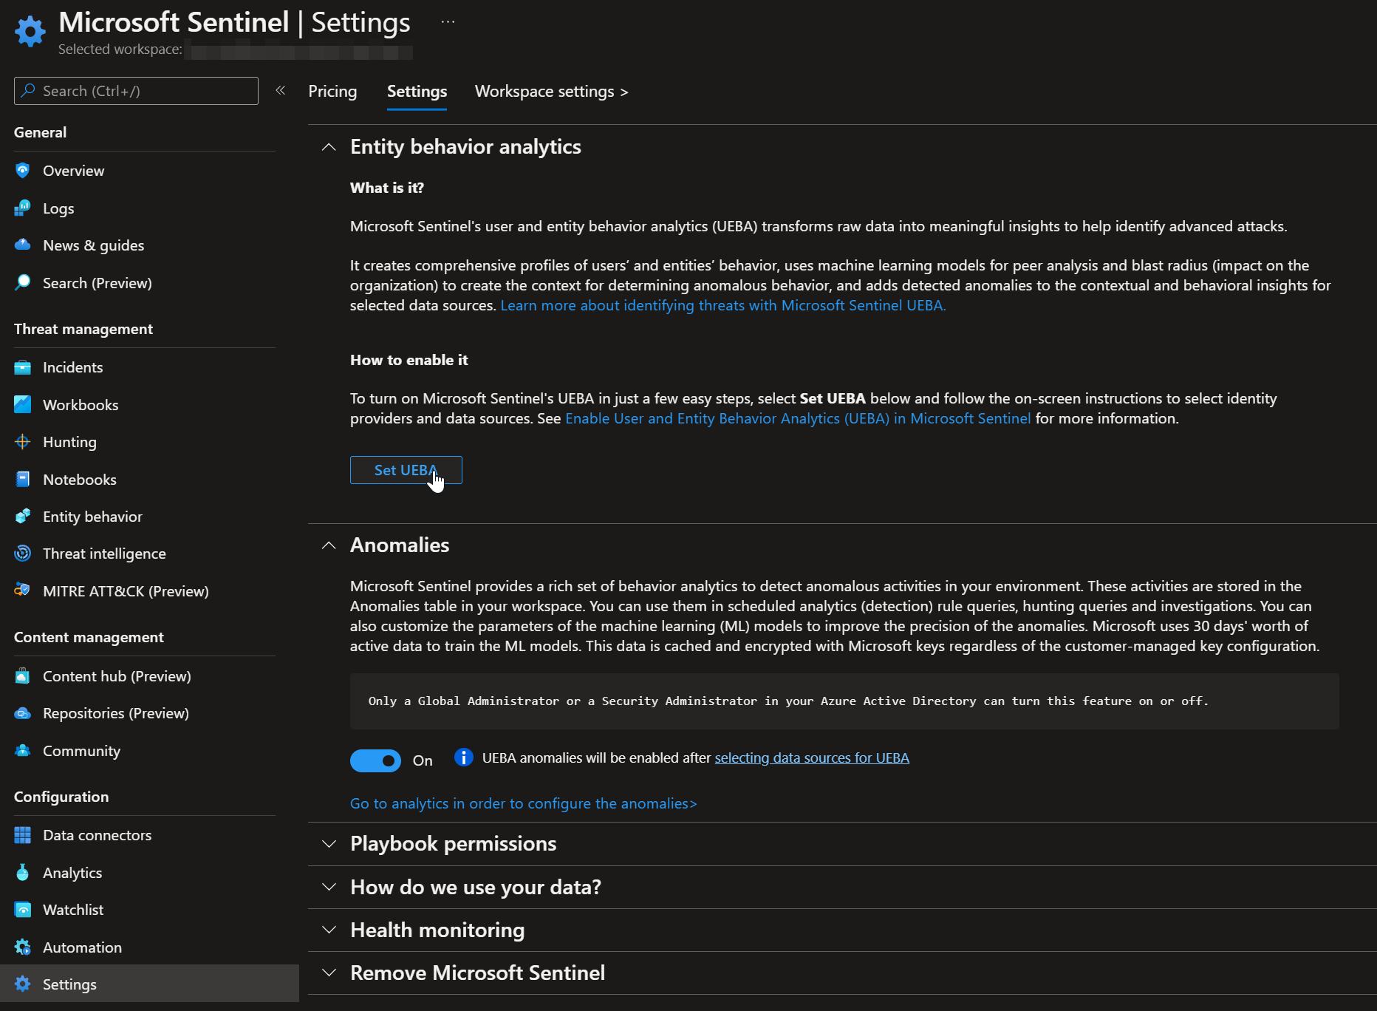Viewport: 1377px width, 1011px height.
Task: Click the Notebooks icon
Action: pos(23,480)
